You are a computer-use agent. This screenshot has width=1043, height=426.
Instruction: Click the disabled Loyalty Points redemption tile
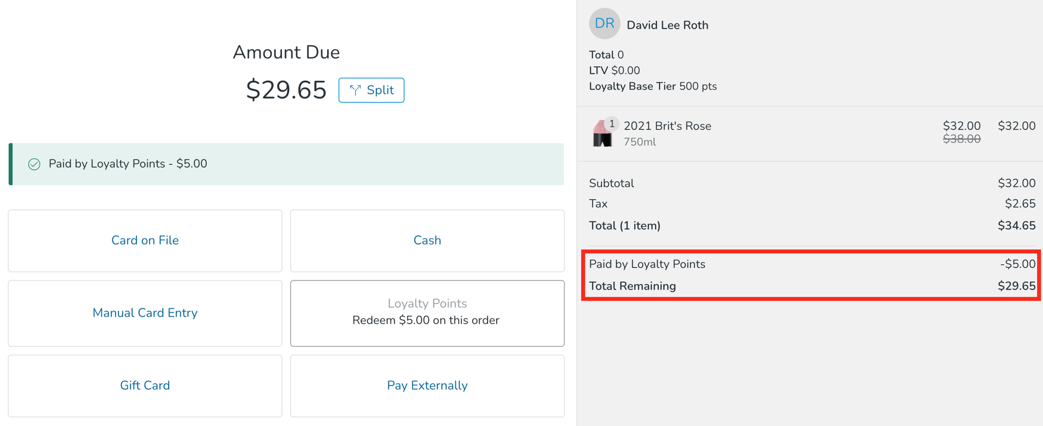[427, 312]
